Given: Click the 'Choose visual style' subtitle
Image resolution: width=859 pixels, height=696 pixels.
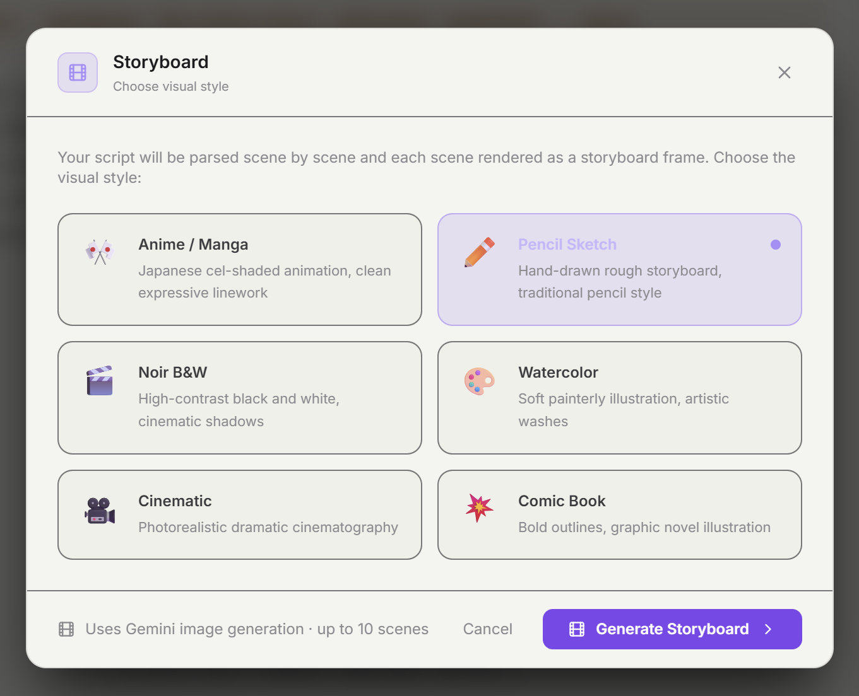Looking at the screenshot, I should click(171, 86).
